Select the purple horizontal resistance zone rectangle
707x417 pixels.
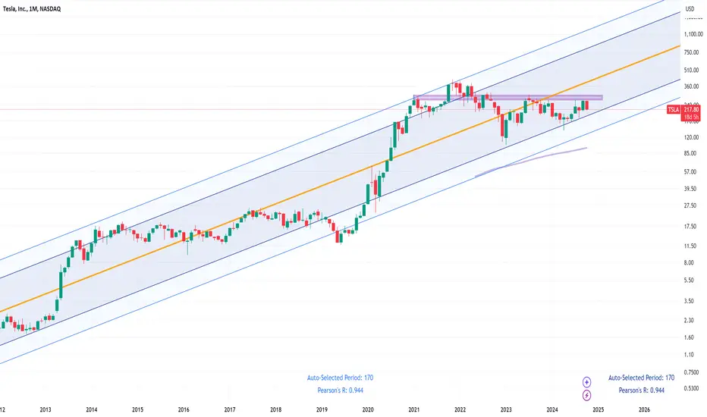coord(507,97)
